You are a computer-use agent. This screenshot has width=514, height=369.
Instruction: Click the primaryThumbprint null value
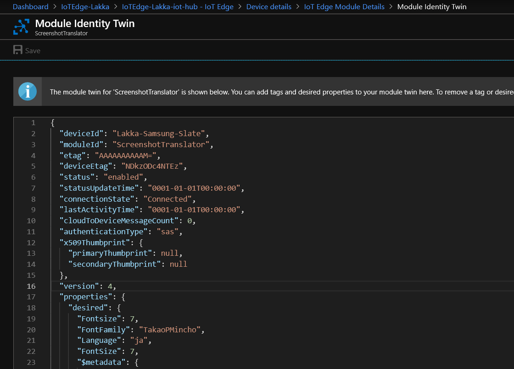[x=170, y=253]
